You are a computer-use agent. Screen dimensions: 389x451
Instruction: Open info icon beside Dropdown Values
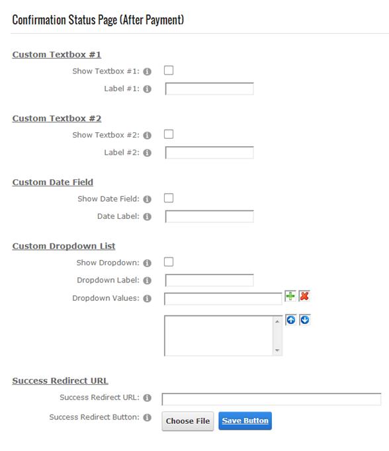pyautogui.click(x=148, y=298)
